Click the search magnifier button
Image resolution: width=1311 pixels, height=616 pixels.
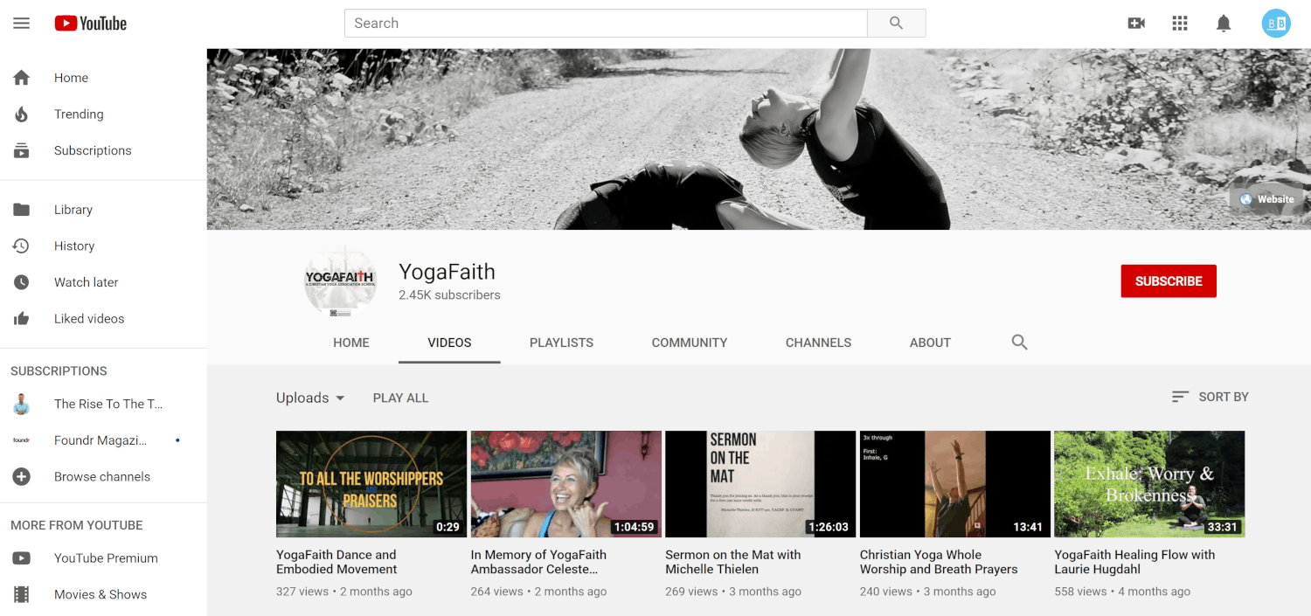coord(896,24)
